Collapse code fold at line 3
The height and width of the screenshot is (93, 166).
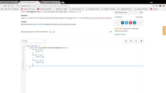click(x=25, y=50)
